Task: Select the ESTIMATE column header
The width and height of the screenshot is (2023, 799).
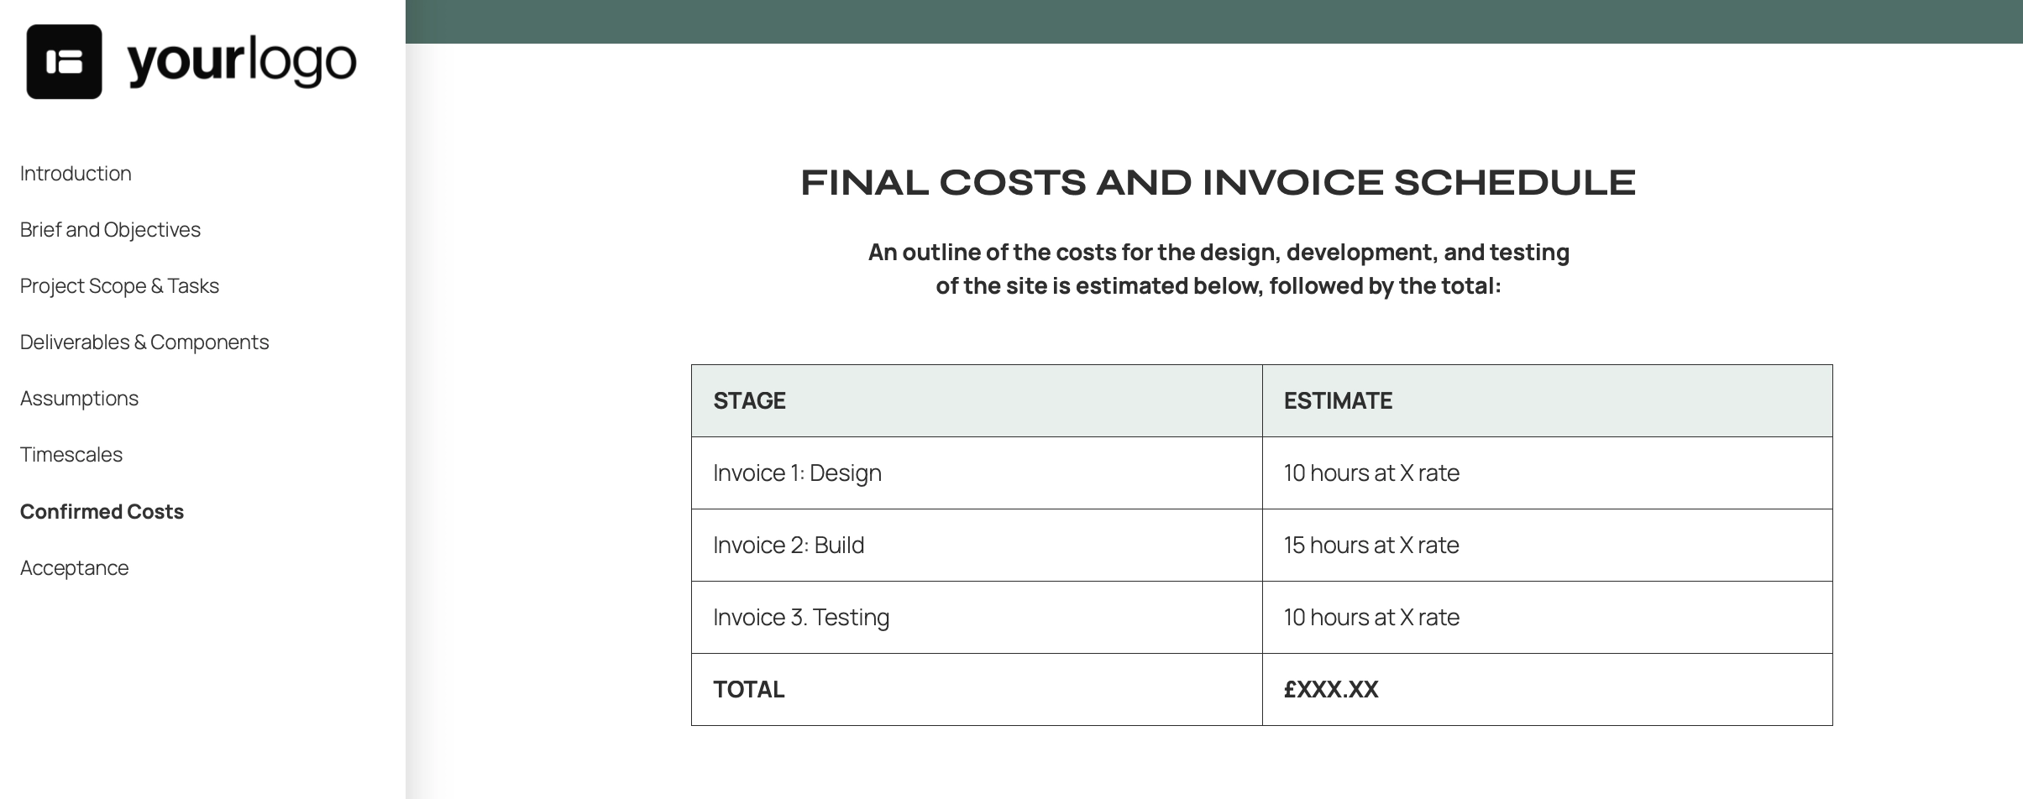Action: tap(1547, 400)
